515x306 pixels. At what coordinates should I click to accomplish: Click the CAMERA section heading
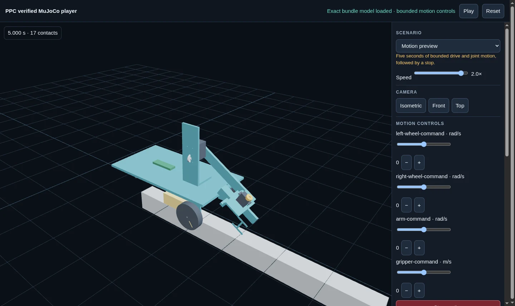pyautogui.click(x=406, y=92)
